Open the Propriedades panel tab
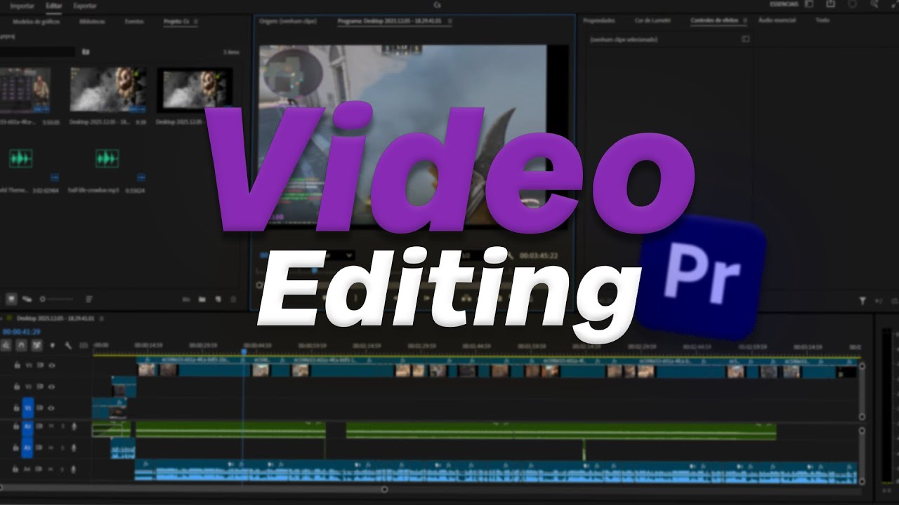899x505 pixels. click(x=598, y=21)
